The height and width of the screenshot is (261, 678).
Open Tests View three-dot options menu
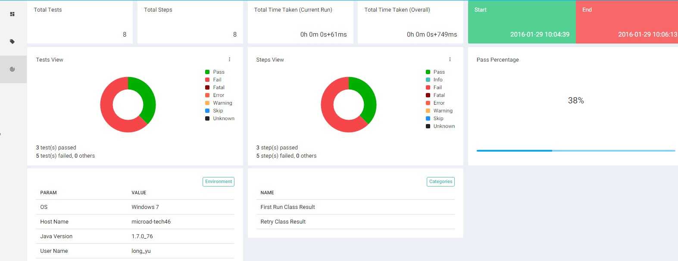pos(229,59)
